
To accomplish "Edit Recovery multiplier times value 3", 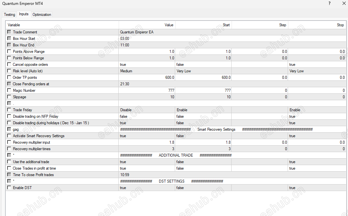I will tap(147, 149).
